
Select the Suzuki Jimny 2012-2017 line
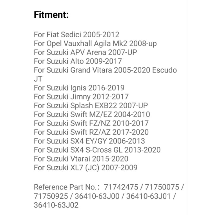coord(81,96)
